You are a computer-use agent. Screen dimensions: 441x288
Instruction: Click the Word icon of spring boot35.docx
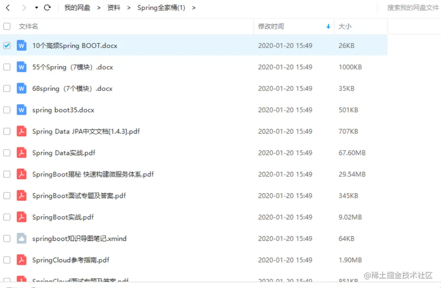click(21, 110)
